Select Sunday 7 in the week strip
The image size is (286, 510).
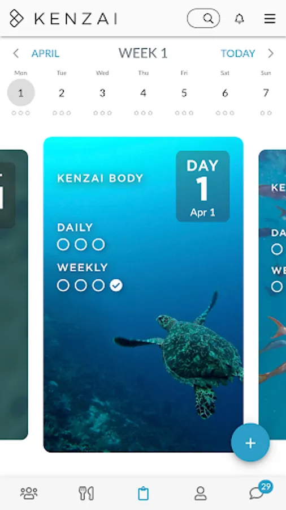point(266,93)
